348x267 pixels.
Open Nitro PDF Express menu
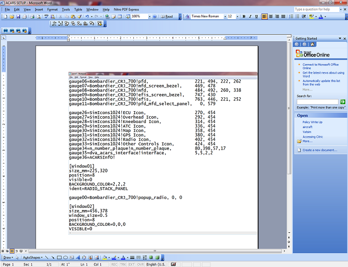point(126,9)
